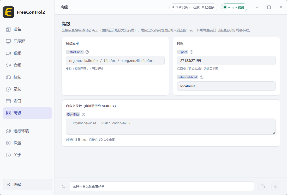The width and height of the screenshot is (287, 195).
Task: Click the scrcpy 就绪 status badge
Action: tap(234, 7)
